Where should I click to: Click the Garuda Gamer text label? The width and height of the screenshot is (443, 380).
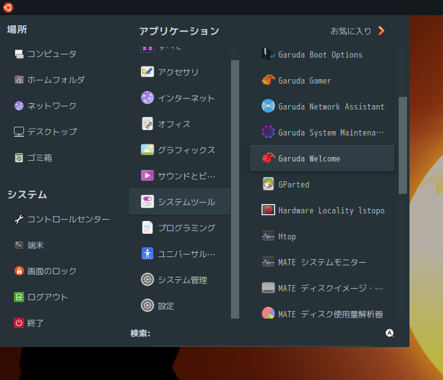304,81
